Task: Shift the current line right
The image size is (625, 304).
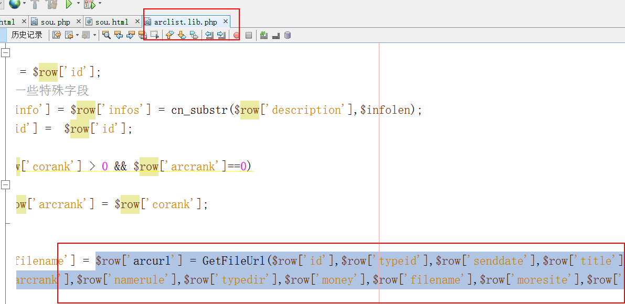Action: pos(221,35)
